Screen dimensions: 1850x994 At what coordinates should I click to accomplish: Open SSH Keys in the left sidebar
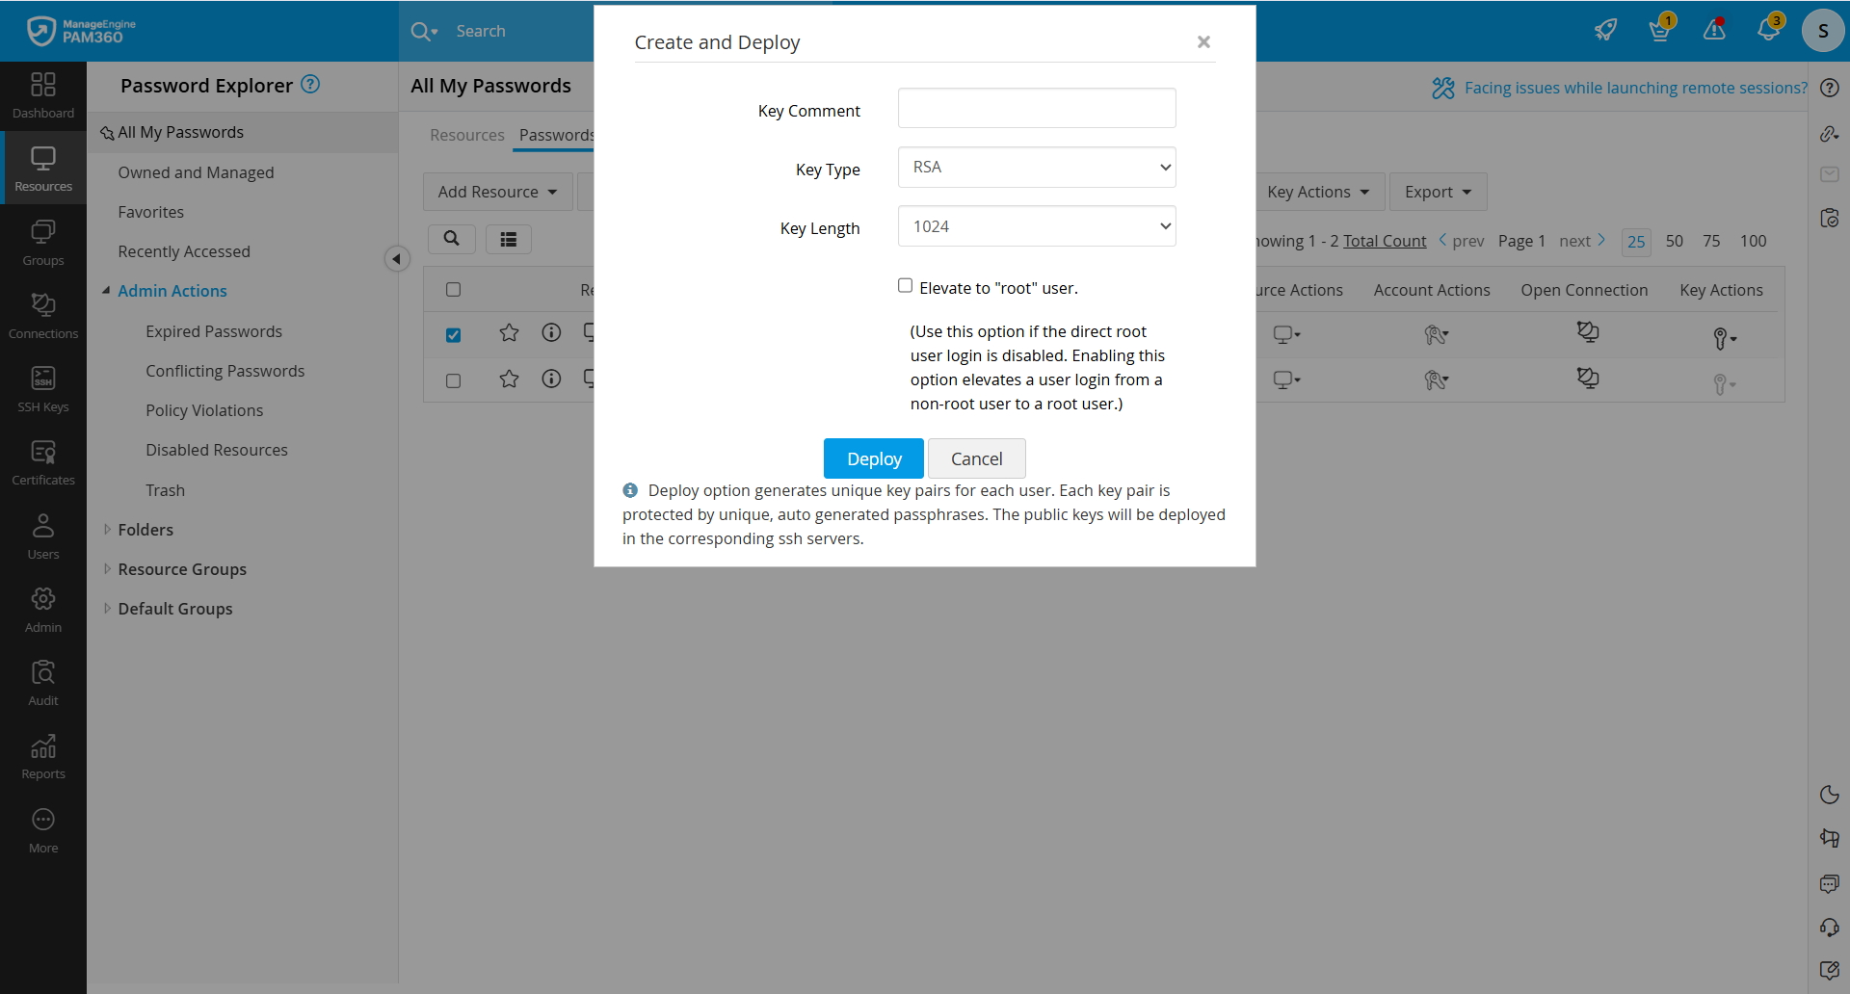pos(43,389)
